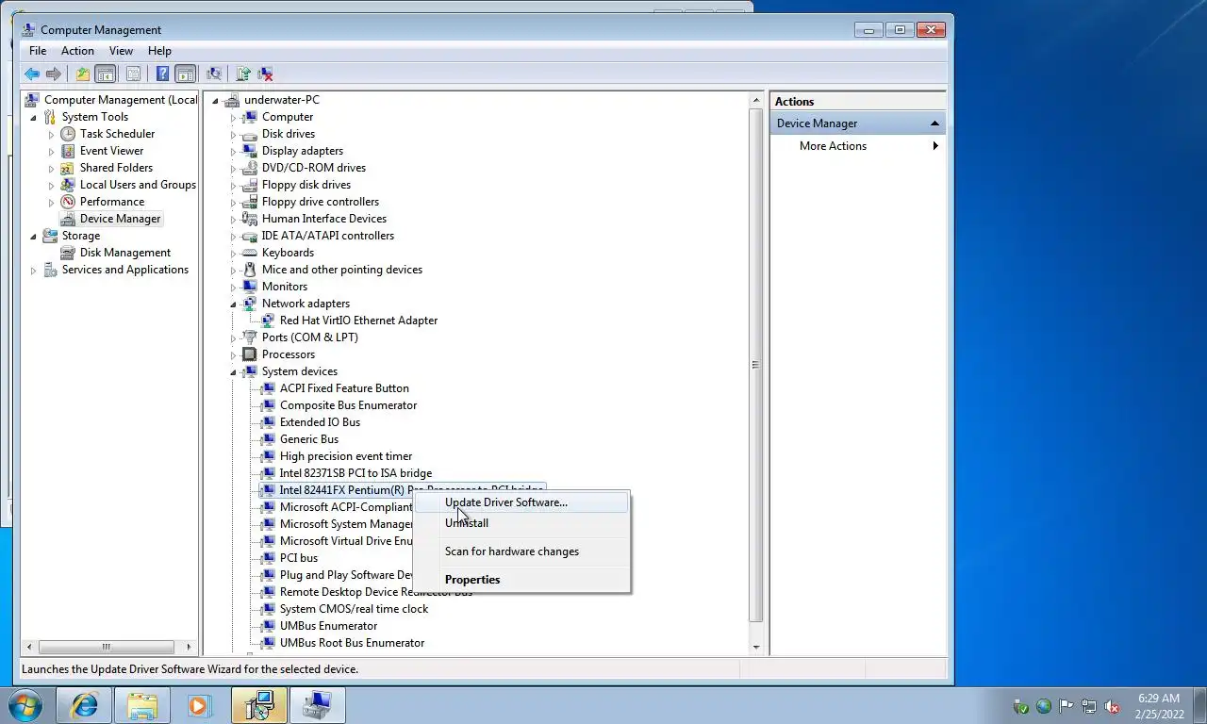Toggle the Show/Hide Console Tree icon
The width and height of the screenshot is (1207, 724).
tap(106, 74)
